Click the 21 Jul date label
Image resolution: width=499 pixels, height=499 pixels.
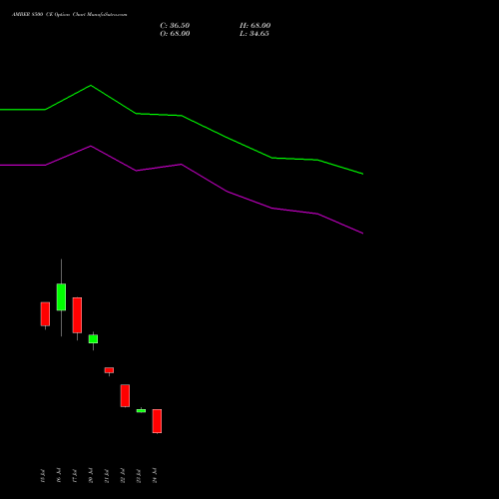[x=107, y=476]
